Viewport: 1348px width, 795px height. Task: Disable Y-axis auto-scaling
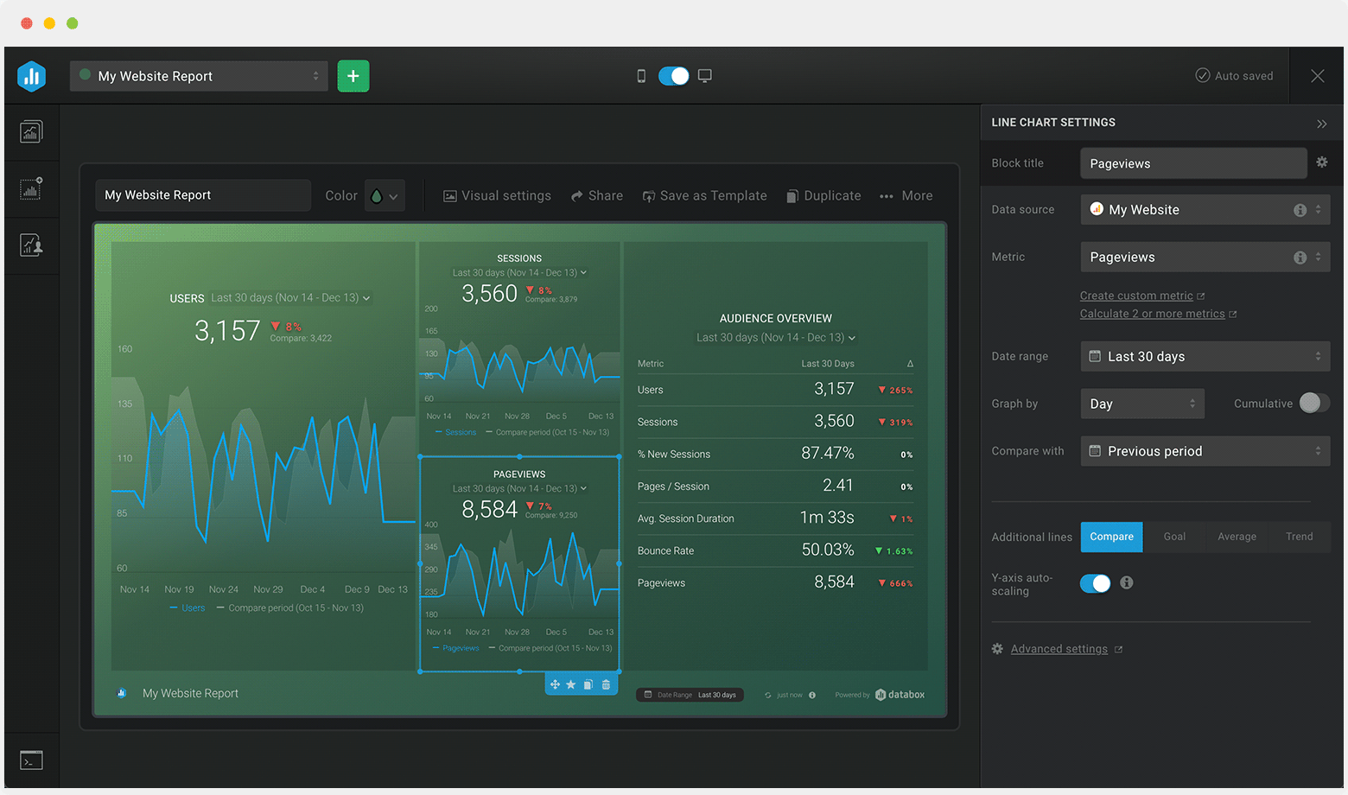[1095, 583]
